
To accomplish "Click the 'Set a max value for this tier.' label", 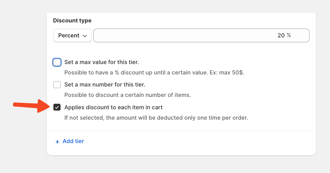I will [x=102, y=62].
